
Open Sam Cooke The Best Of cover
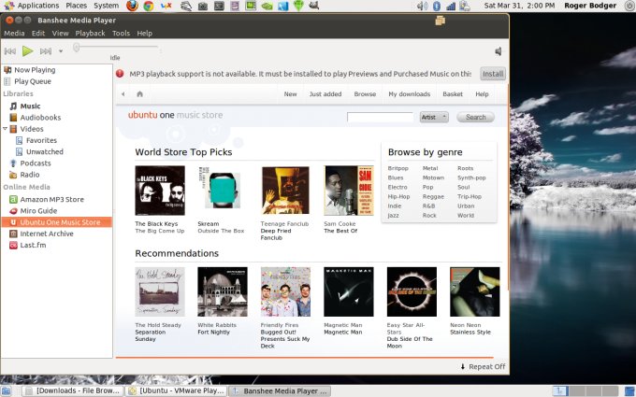[x=349, y=191]
